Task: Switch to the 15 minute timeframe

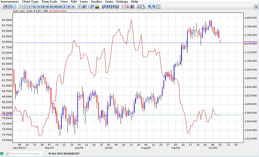Action: point(38,7)
